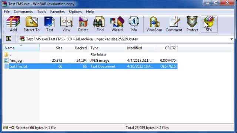Sort by the Size column header
Viewport: 237px width, 133px height.
[x=52, y=48]
